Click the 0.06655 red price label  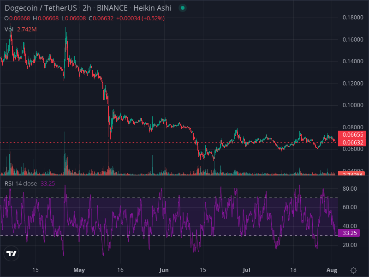point(352,135)
